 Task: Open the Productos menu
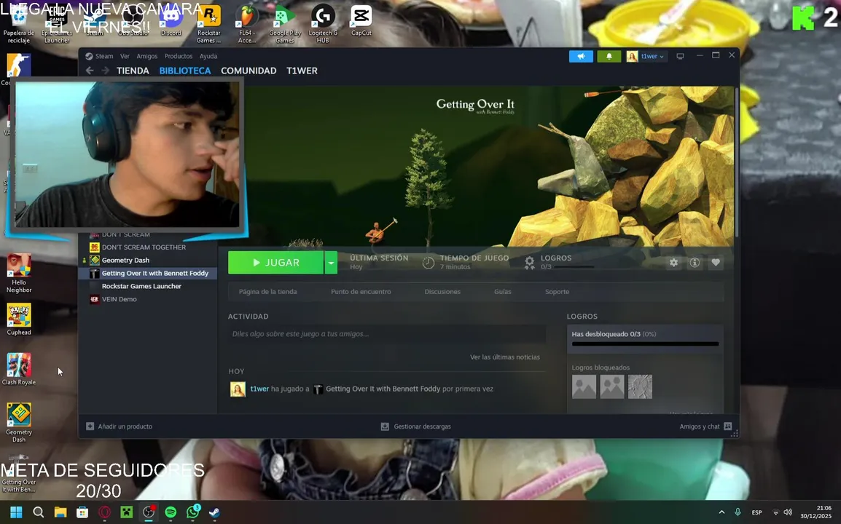pos(179,56)
